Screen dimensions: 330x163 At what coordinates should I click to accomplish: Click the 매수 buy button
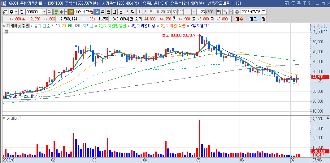[239, 19]
